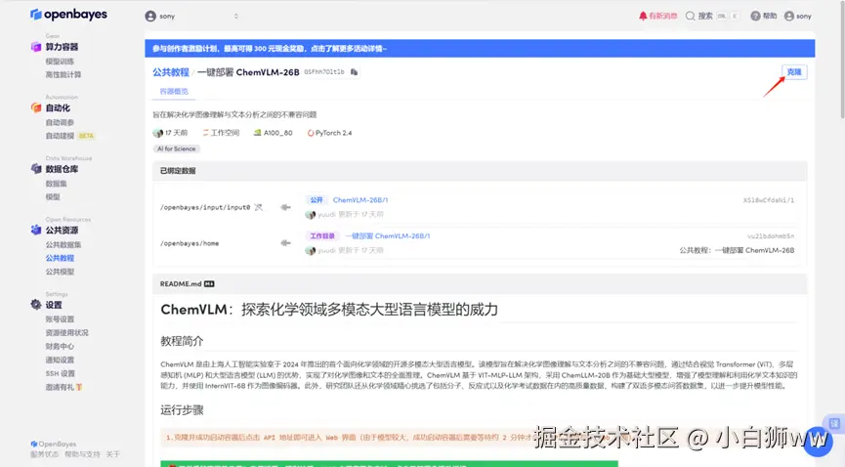Open the 公共资源 section icon
The width and height of the screenshot is (845, 467).
coord(36,230)
